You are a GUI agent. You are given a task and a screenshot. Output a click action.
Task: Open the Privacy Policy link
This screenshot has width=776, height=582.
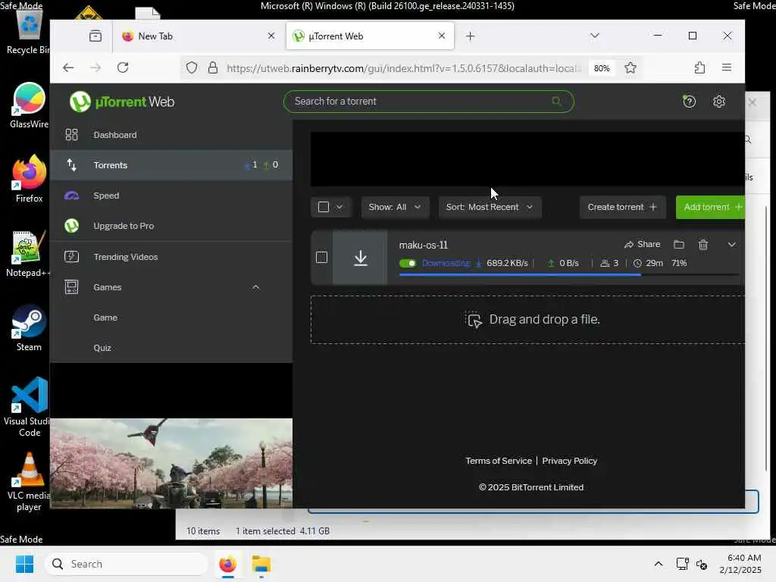(x=569, y=461)
